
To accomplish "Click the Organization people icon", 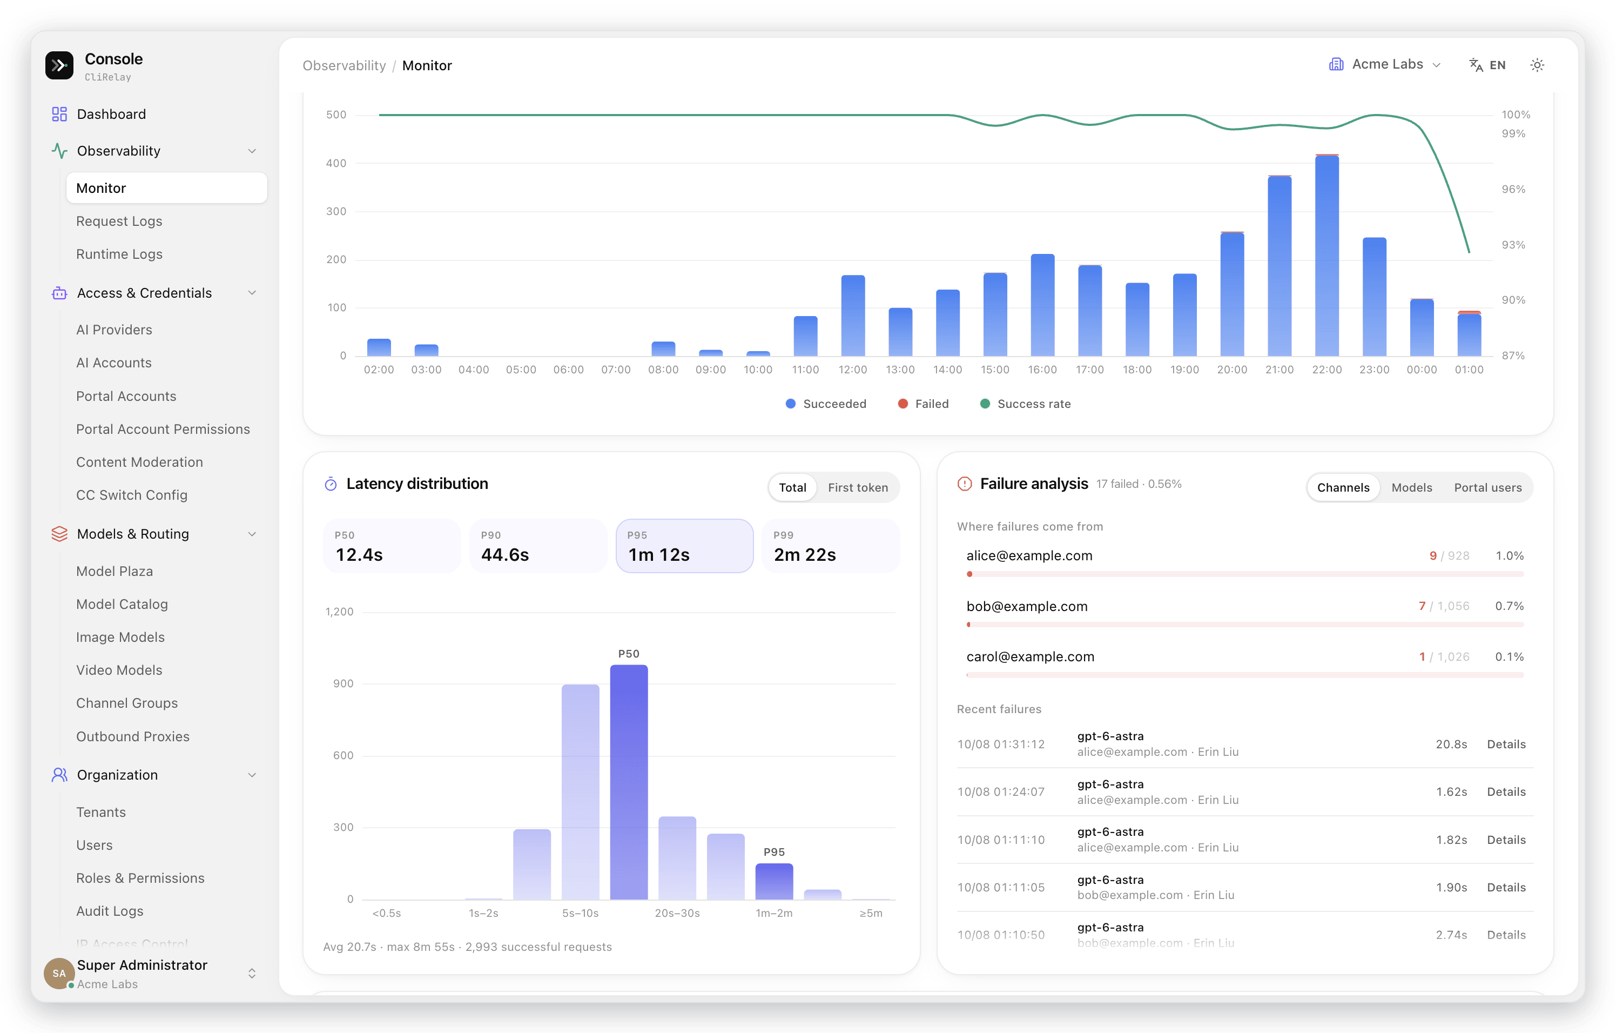I will tap(59, 775).
